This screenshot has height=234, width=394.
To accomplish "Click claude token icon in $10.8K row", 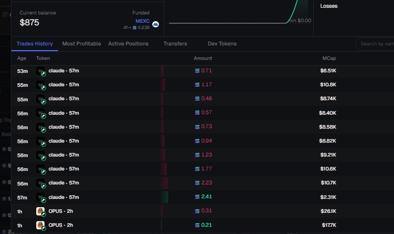I will (x=40, y=85).
